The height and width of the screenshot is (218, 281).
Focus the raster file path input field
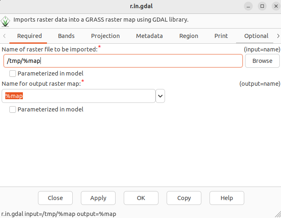(123, 61)
